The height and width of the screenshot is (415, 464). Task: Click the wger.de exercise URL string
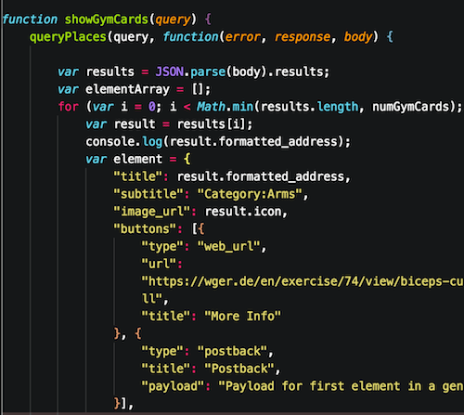(x=303, y=290)
